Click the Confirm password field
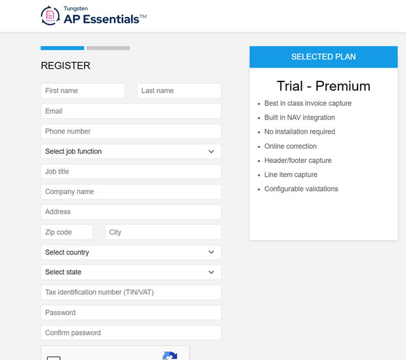The height and width of the screenshot is (360, 406). tap(131, 333)
